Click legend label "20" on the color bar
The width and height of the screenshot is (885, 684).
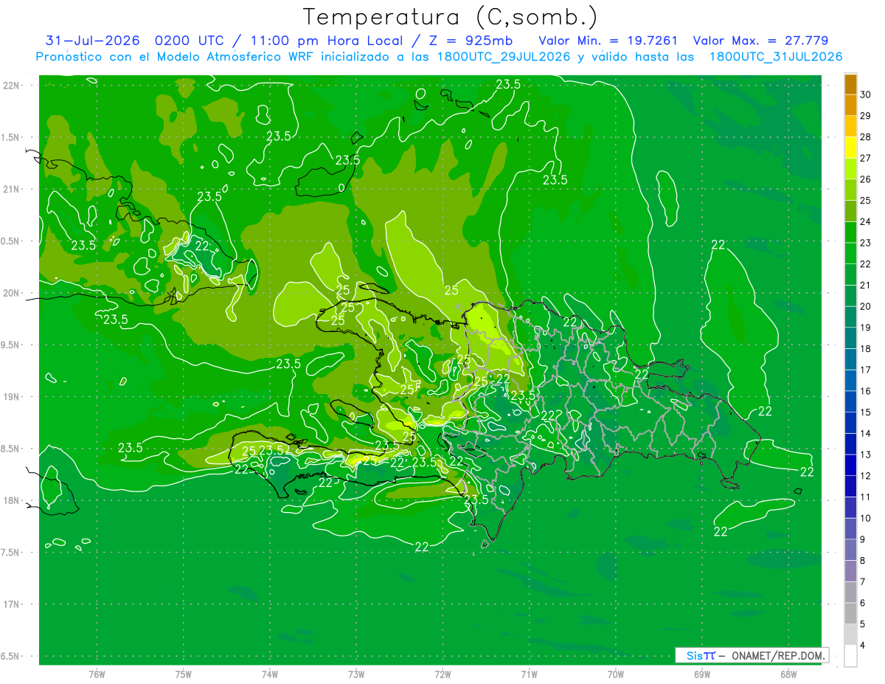click(866, 306)
